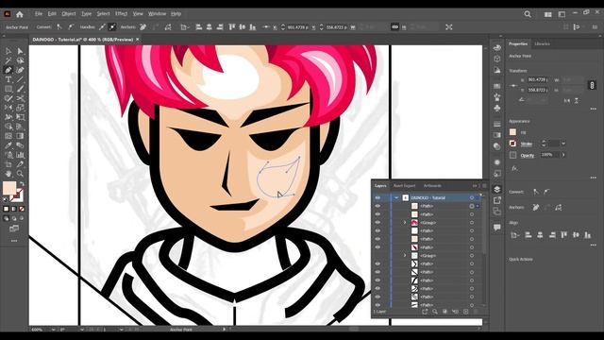Viewport: 604px width, 340px height.
Task: Select the Selection tool black arrow
Action: [8, 51]
